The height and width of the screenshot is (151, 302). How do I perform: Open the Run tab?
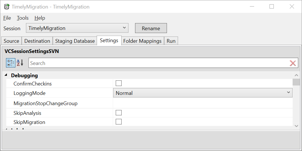coord(171,41)
